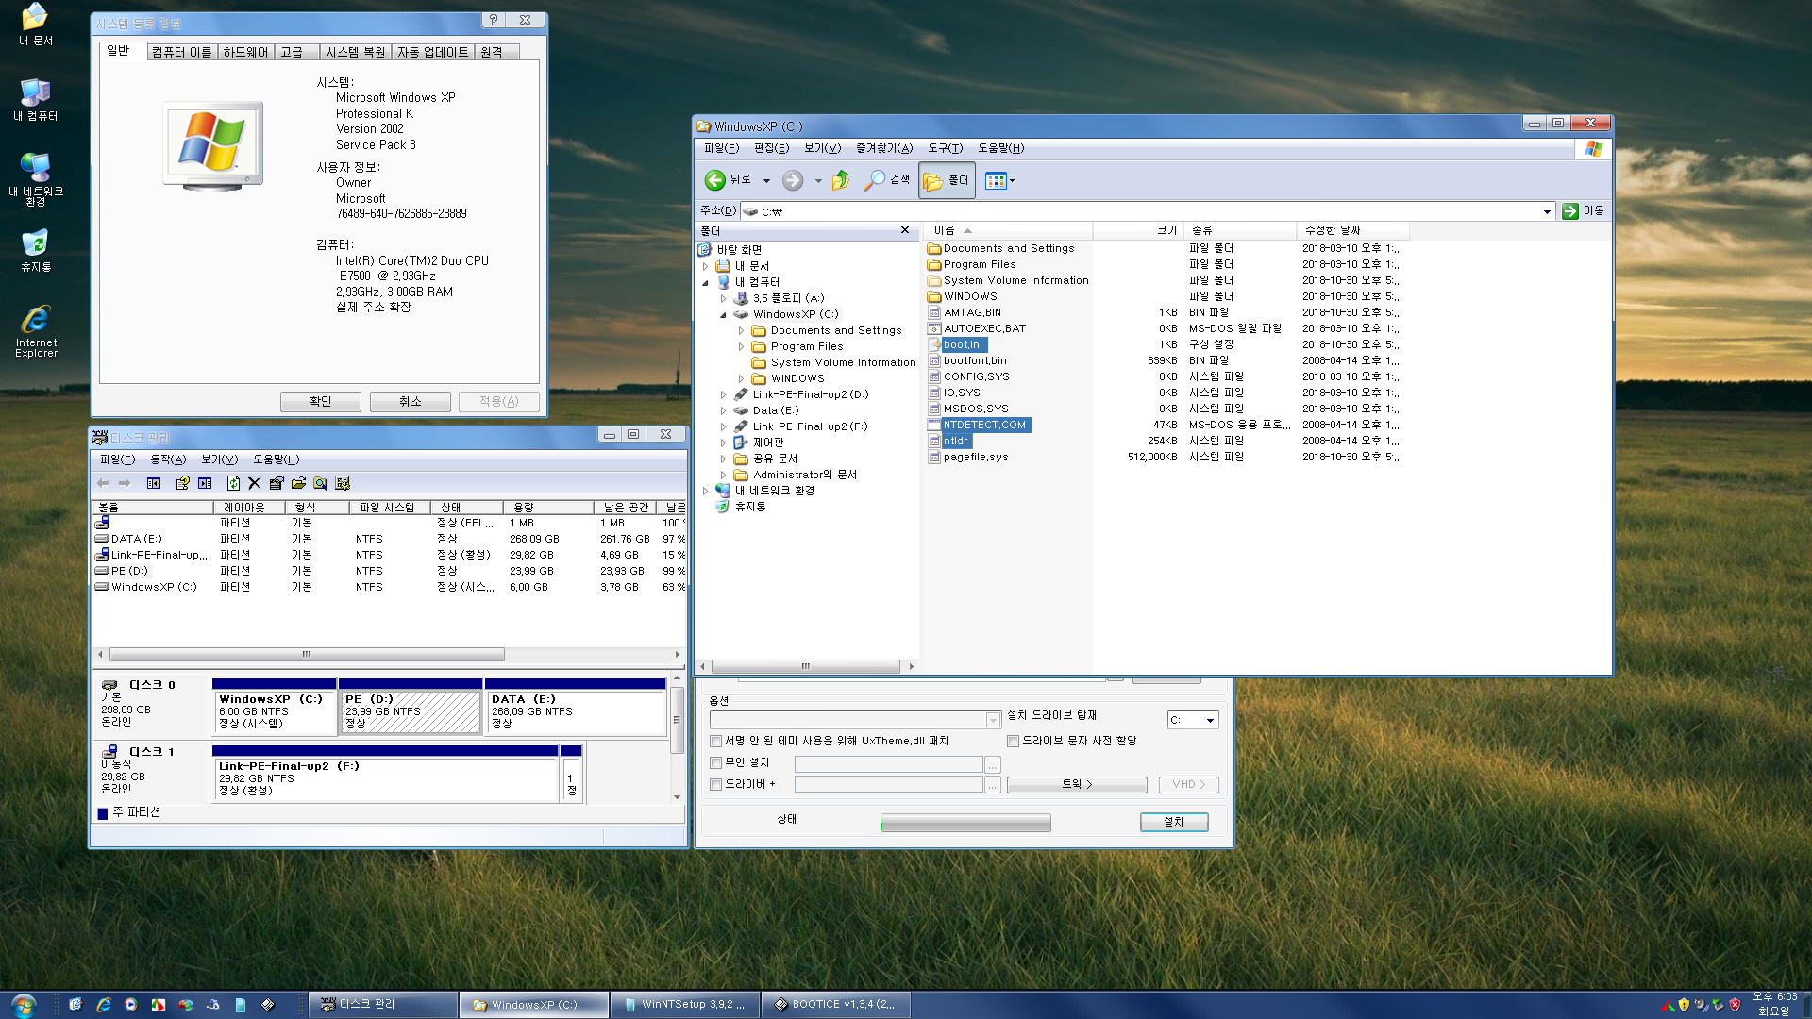Viewport: 1812px width, 1019px height.
Task: Open the Explorer address bar dropdown
Action: [1547, 211]
